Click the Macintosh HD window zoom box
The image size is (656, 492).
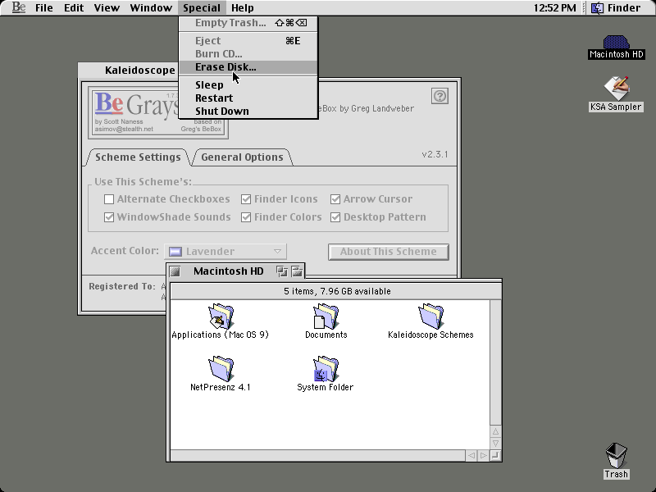point(282,271)
